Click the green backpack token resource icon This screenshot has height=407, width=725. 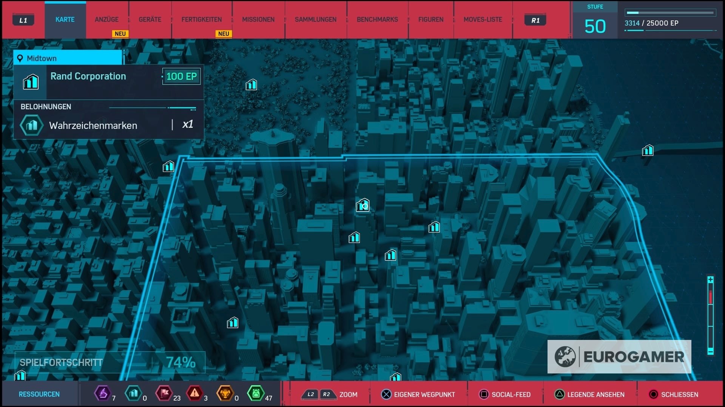tap(256, 393)
